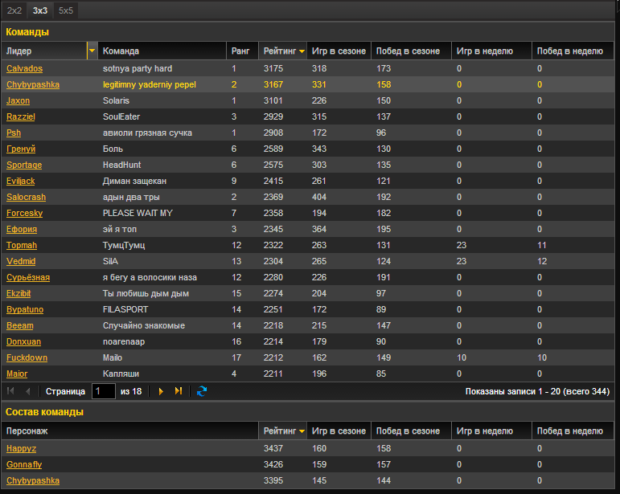Open the Beeam leader link

point(20,325)
